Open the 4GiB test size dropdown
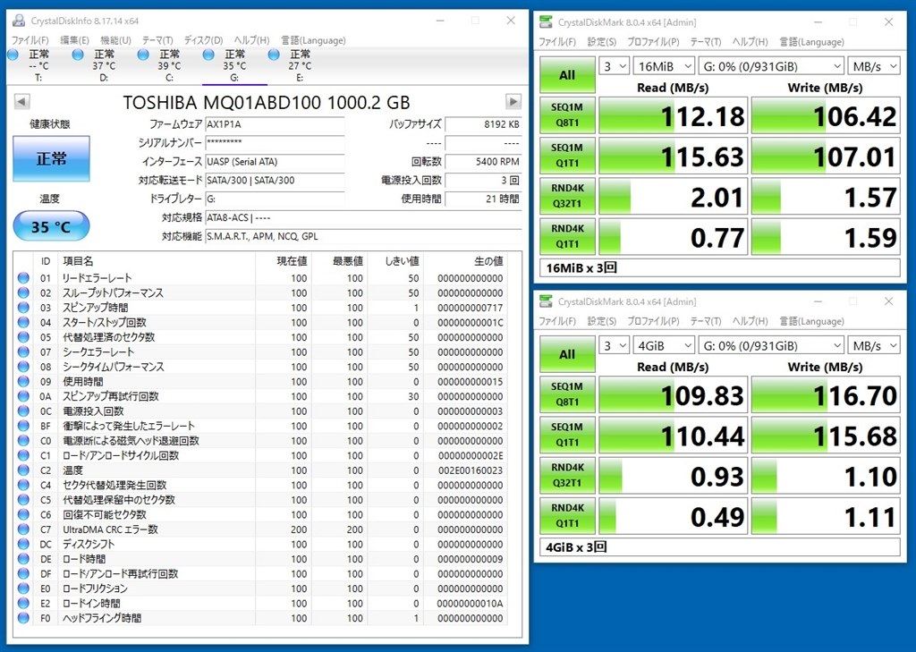Viewport: 916px width, 652px height. [664, 345]
